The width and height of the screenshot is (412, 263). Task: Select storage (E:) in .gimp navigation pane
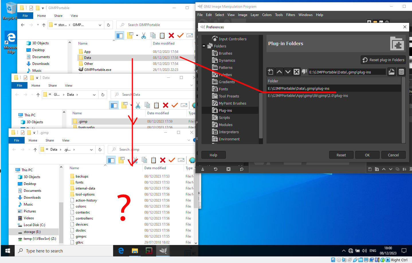tap(32, 232)
